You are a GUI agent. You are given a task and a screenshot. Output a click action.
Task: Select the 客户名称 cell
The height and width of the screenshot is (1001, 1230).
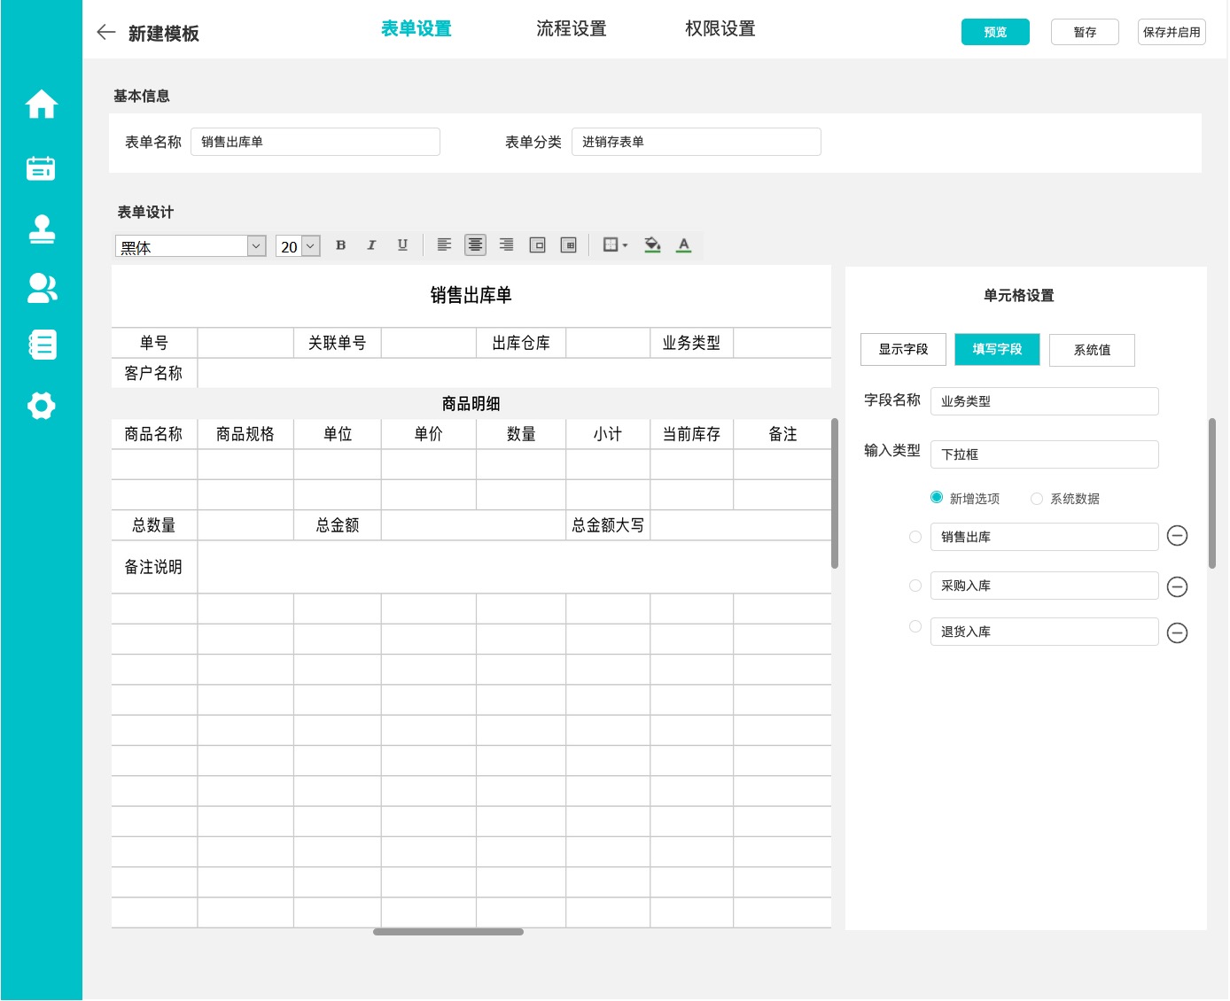153,373
